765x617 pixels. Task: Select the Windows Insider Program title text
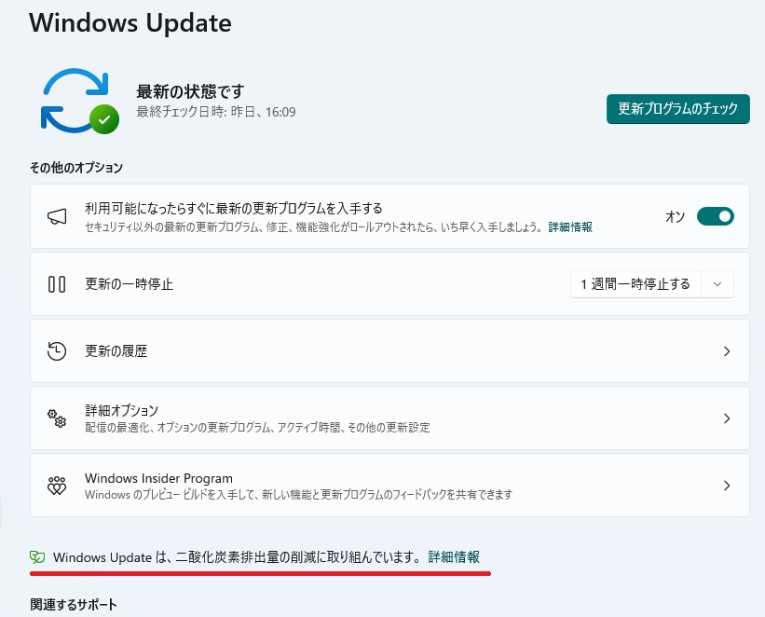pyautogui.click(x=158, y=478)
